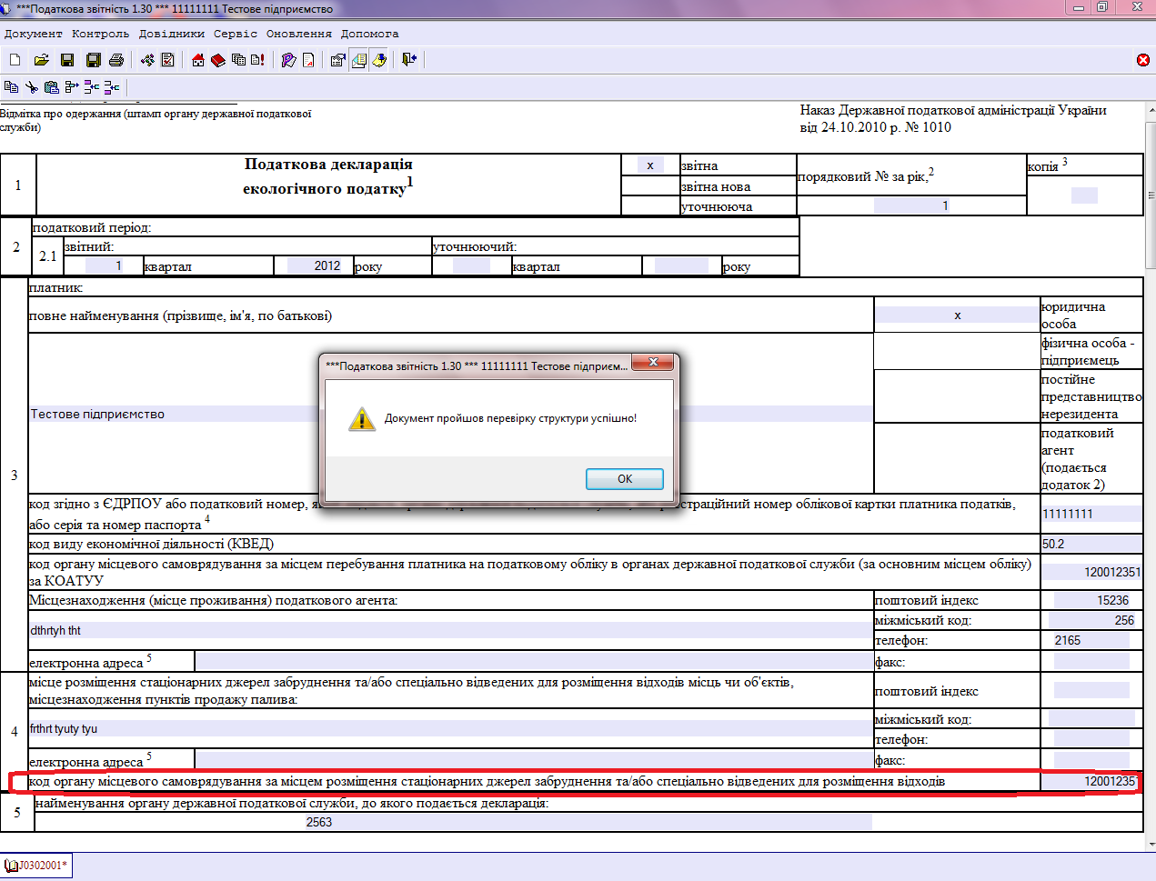1156x881 pixels.
Task: Open the Сервіс menu
Action: [236, 34]
